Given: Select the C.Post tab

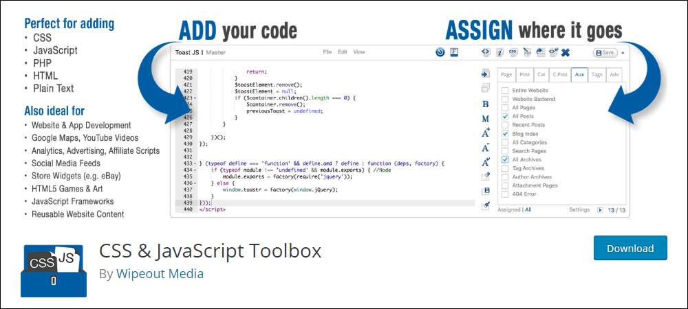Looking at the screenshot, I should (560, 75).
